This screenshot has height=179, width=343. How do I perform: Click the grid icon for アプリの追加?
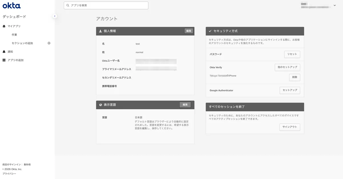[x=4, y=60]
